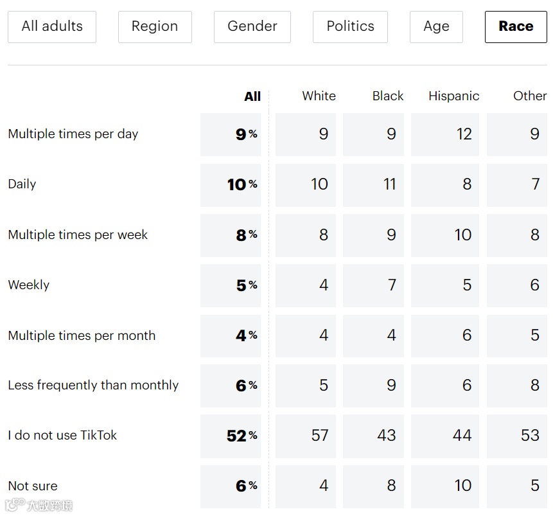
Task: Click the White 57 value cell
Action: tap(306, 436)
